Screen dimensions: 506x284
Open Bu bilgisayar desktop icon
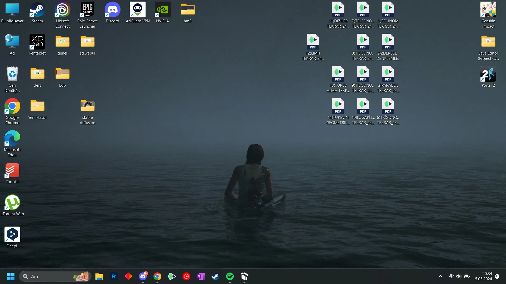[12, 13]
